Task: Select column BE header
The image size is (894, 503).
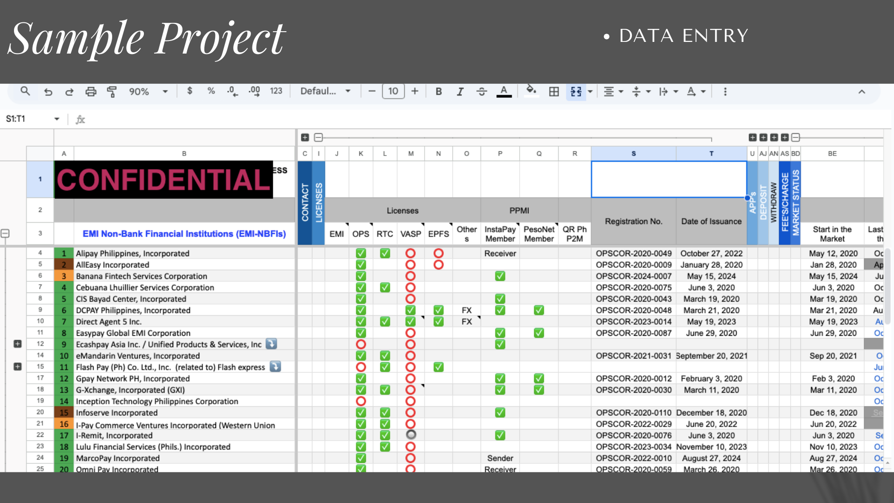Action: [x=832, y=153]
